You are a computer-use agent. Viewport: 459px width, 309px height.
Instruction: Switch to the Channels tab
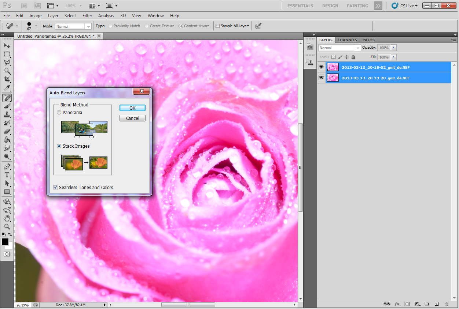pyautogui.click(x=347, y=40)
